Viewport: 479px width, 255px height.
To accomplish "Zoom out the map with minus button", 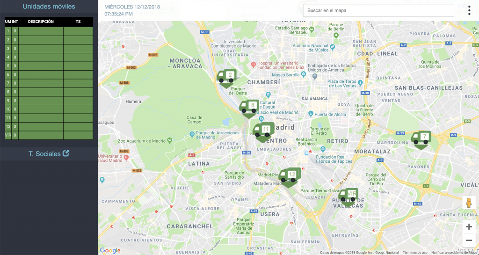I will pyautogui.click(x=469, y=241).
